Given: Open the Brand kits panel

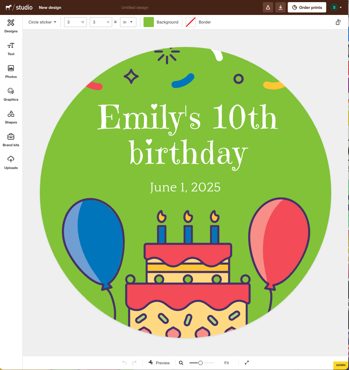Looking at the screenshot, I should 11,140.
